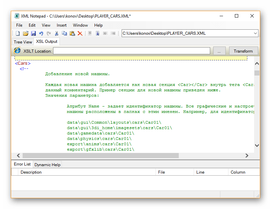The width and height of the screenshot is (271, 209).
Task: Paste from clipboard via the toolbar icon
Action: click(72, 33)
